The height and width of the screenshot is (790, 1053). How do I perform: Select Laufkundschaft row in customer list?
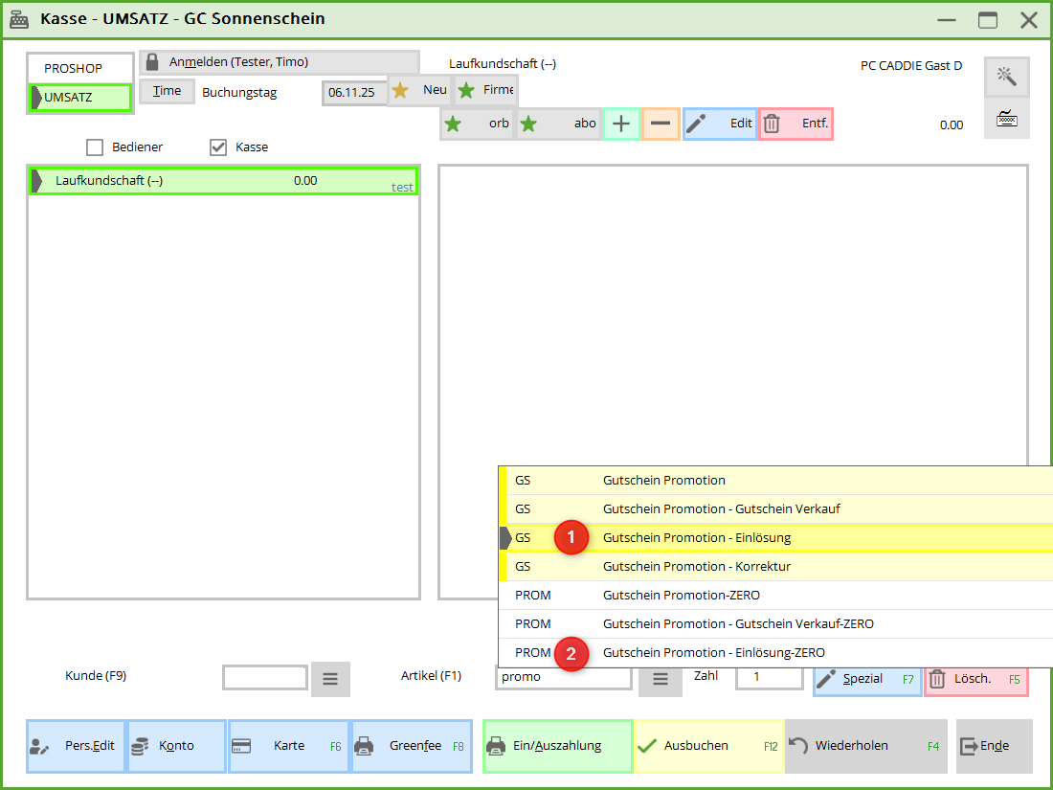pos(222,181)
